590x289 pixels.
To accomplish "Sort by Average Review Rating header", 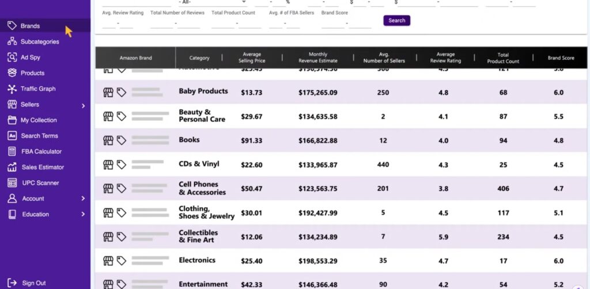I will coord(445,57).
